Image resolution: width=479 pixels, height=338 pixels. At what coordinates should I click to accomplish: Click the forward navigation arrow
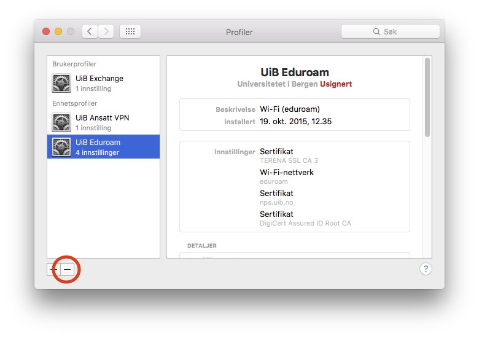[x=106, y=31]
